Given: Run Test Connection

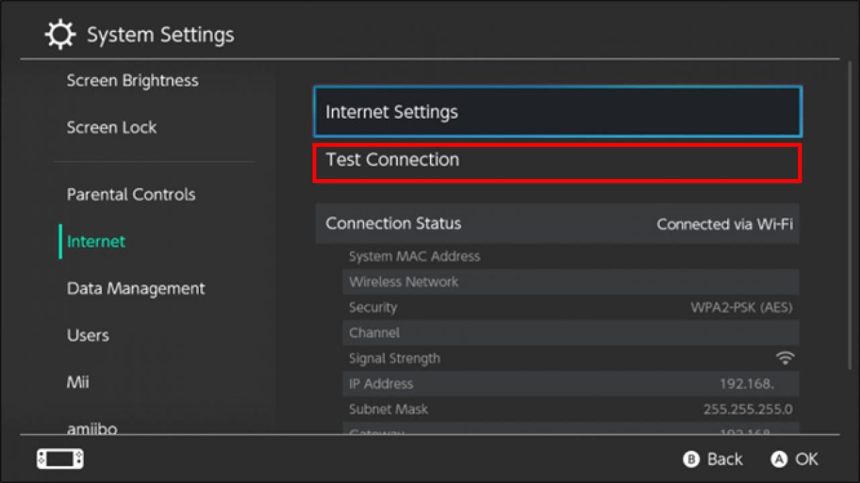Looking at the screenshot, I should [558, 160].
